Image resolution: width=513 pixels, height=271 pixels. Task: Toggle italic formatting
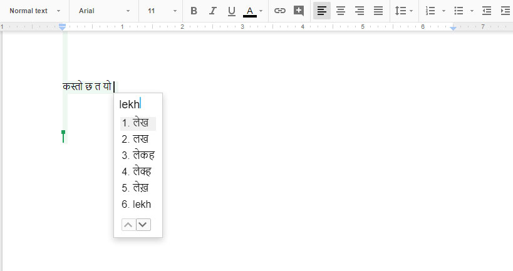(212, 11)
